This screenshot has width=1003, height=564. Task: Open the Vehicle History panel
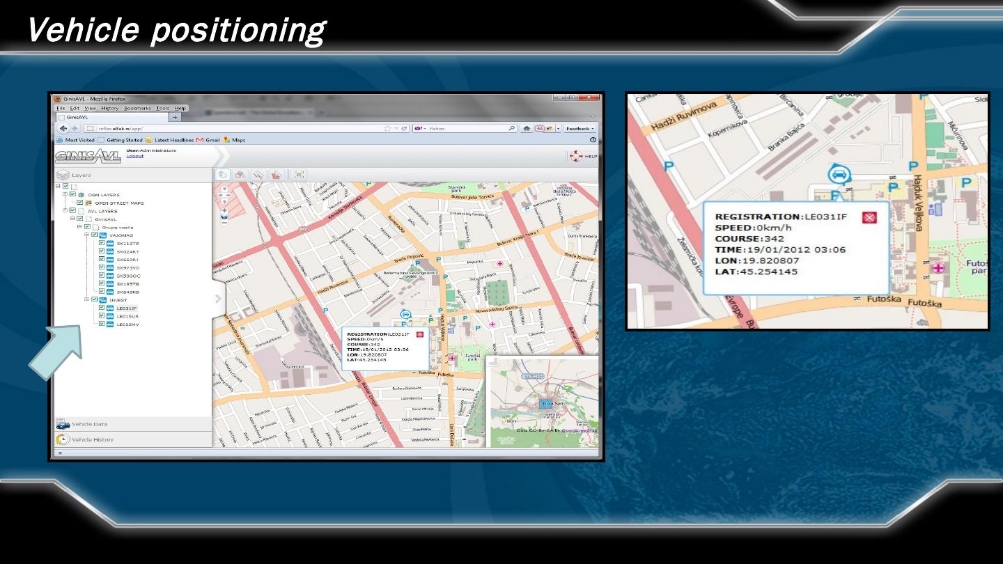(x=133, y=439)
